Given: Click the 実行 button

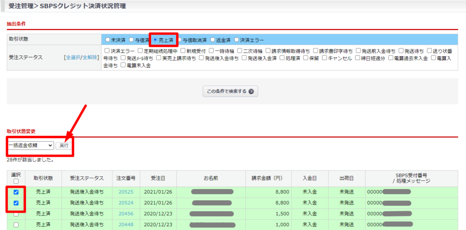Looking at the screenshot, I should click(x=64, y=146).
